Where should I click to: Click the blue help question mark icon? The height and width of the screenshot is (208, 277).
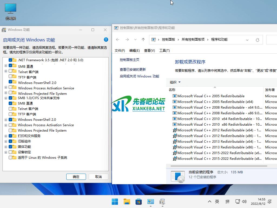click(x=106, y=40)
